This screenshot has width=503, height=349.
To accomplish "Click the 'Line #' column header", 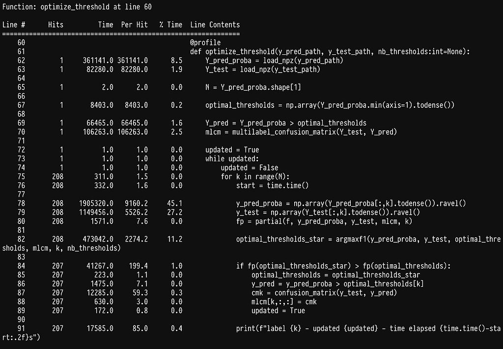I will point(14,25).
